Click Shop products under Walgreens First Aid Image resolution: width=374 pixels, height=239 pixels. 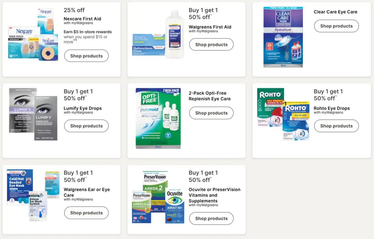click(x=211, y=44)
